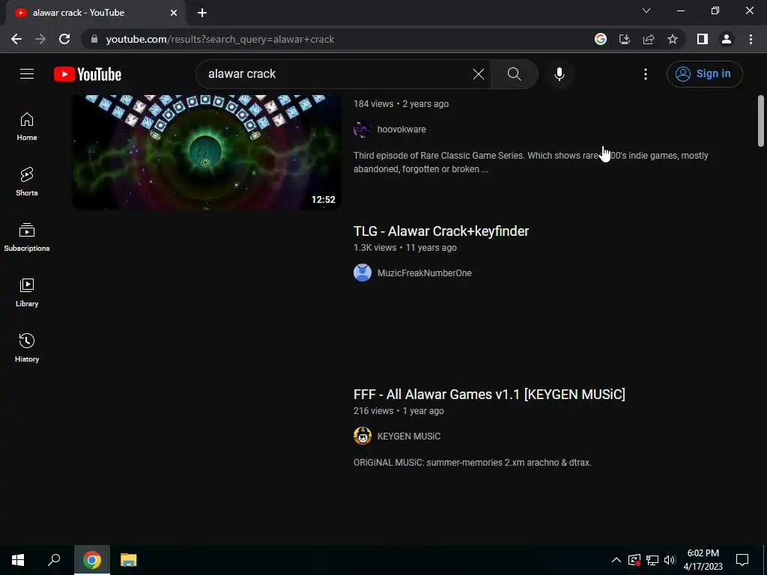This screenshot has width=767, height=575.
Task: Open Shorts in the sidebar
Action: coord(27,182)
